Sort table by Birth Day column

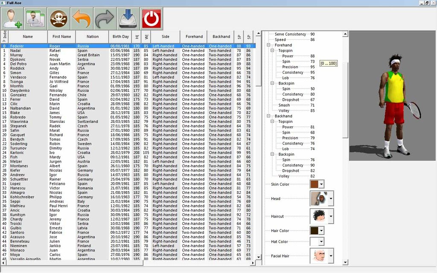(x=120, y=37)
